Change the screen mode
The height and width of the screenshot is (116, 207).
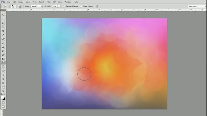pyautogui.click(x=3, y=107)
